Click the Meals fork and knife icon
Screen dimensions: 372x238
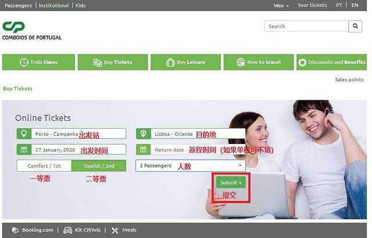pyautogui.click(x=115, y=230)
